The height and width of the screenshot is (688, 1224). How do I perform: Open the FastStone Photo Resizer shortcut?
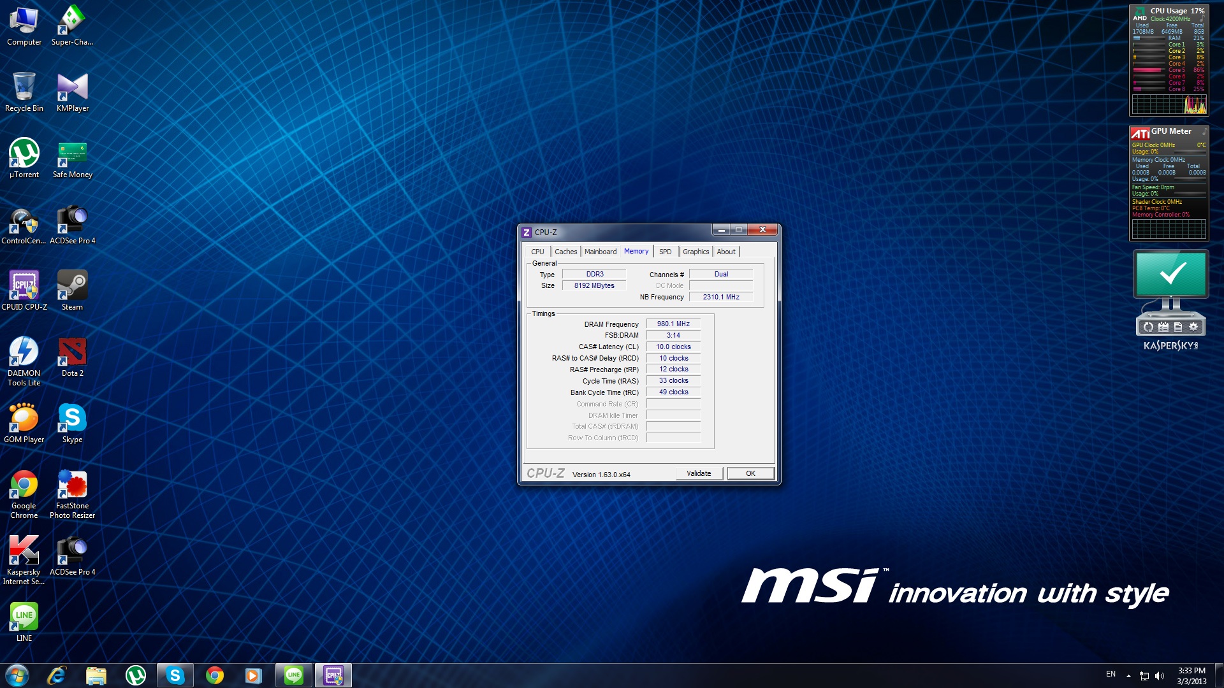click(x=72, y=485)
